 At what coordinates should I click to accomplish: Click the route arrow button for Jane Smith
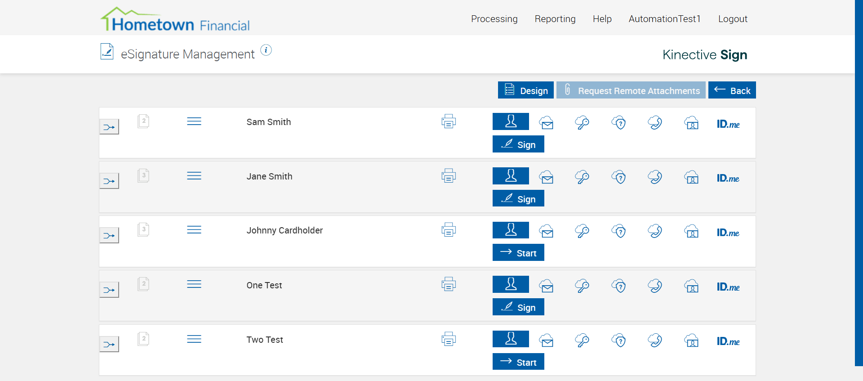(109, 181)
